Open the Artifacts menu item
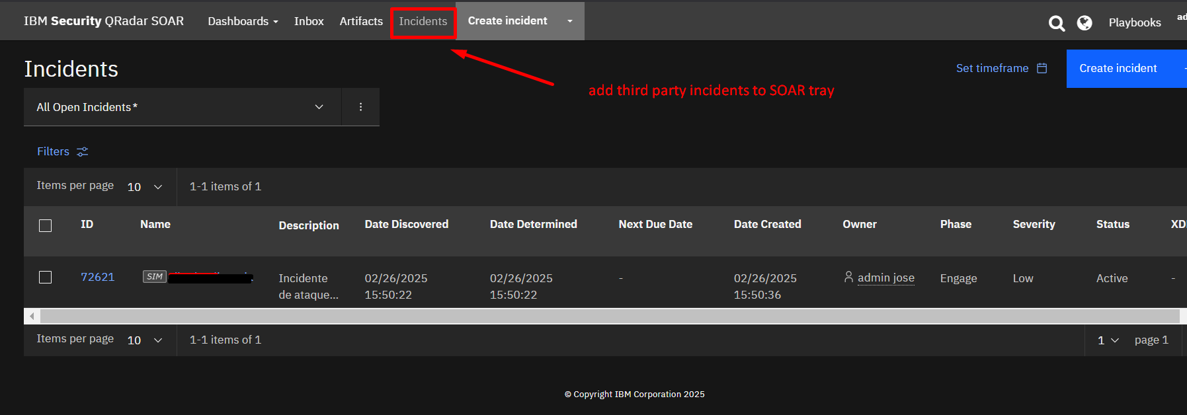The height and width of the screenshot is (415, 1187). click(361, 21)
